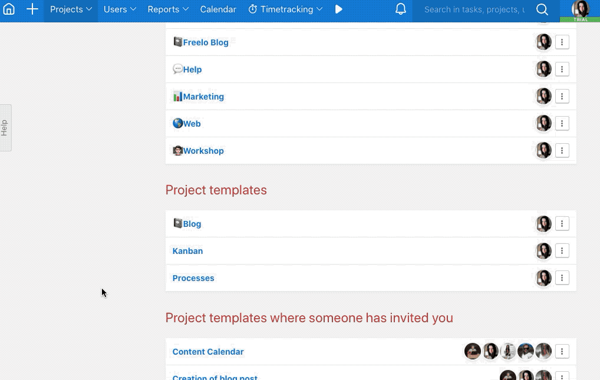Open notifications bell

pos(401,9)
